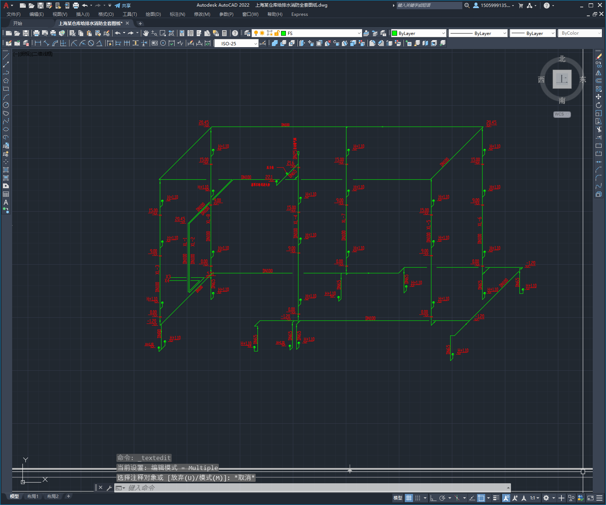The image size is (606, 505).
Task: Click the search magnifier icon in title bar
Action: pos(467,6)
